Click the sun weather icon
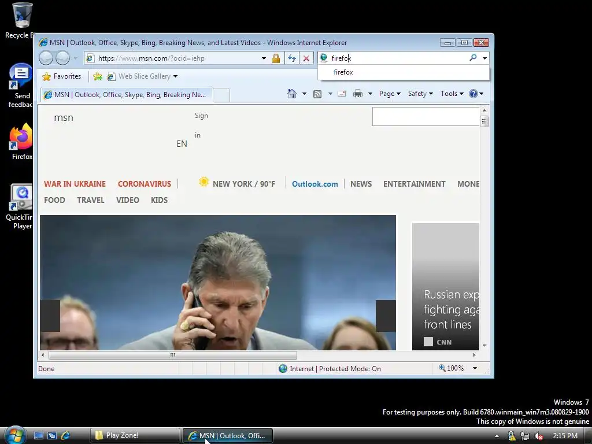Image resolution: width=592 pixels, height=444 pixels. [x=203, y=182]
